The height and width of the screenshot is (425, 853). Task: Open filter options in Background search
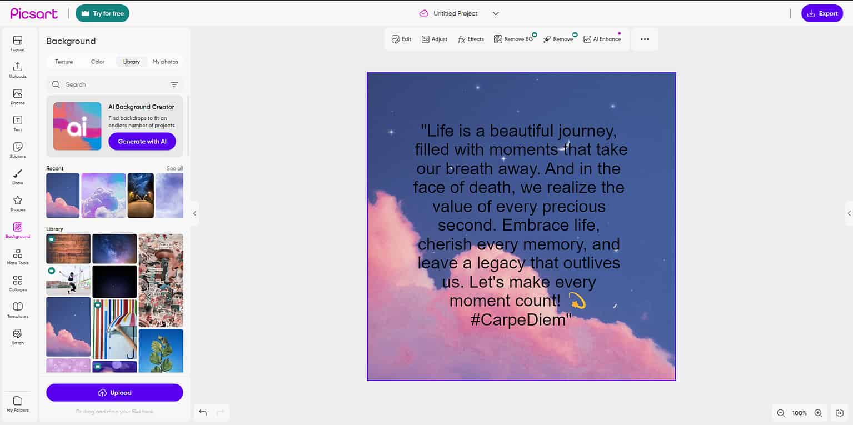pos(174,84)
